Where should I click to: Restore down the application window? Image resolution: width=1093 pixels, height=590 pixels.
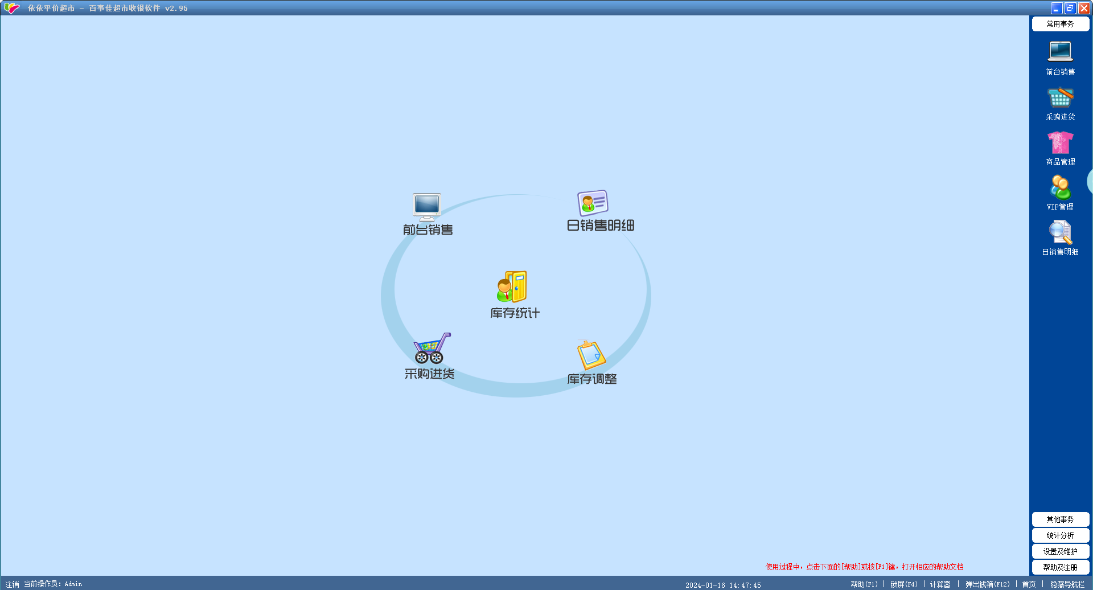(1070, 8)
